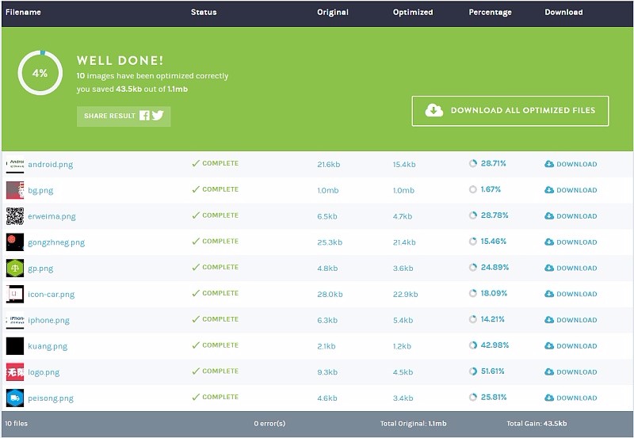Image resolution: width=634 pixels, height=438 pixels.
Task: Select the peisong.png truck thumbnail
Action: (15, 398)
